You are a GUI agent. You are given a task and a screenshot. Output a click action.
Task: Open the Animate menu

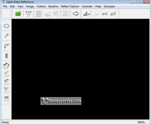87,6
